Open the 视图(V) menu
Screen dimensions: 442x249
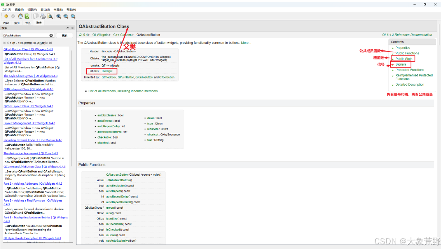point(32,10)
